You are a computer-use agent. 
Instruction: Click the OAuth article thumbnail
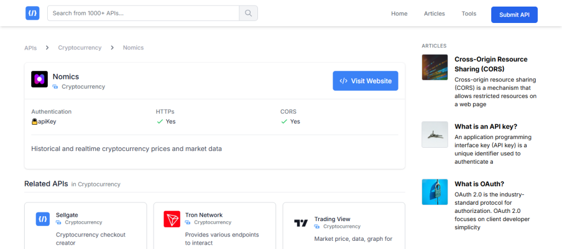click(435, 192)
